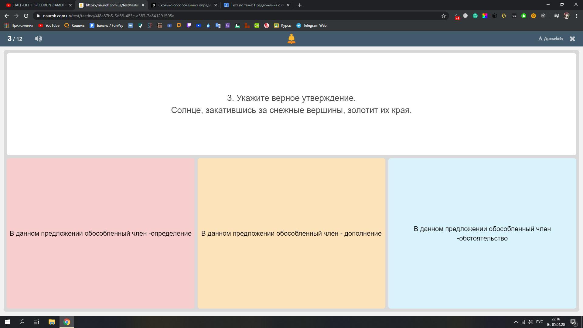Enable the Дислексія font mode
Screen dimensions: 583x328
point(551,39)
